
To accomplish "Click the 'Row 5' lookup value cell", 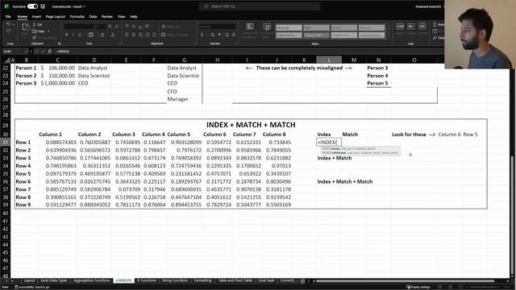I will (x=470, y=135).
